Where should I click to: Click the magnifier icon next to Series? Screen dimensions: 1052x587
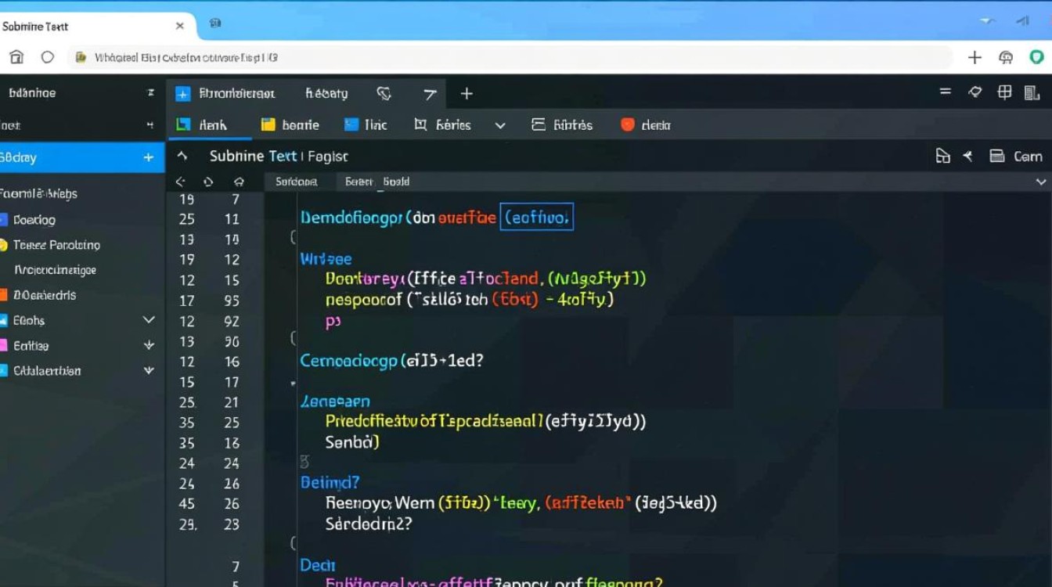[x=420, y=124]
